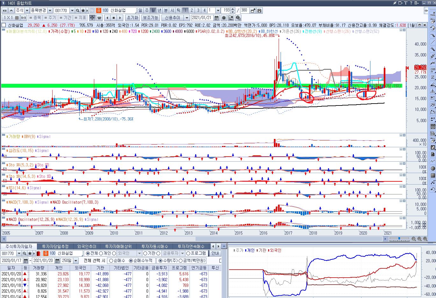Open the 종목변경 dropdown

[50, 11]
